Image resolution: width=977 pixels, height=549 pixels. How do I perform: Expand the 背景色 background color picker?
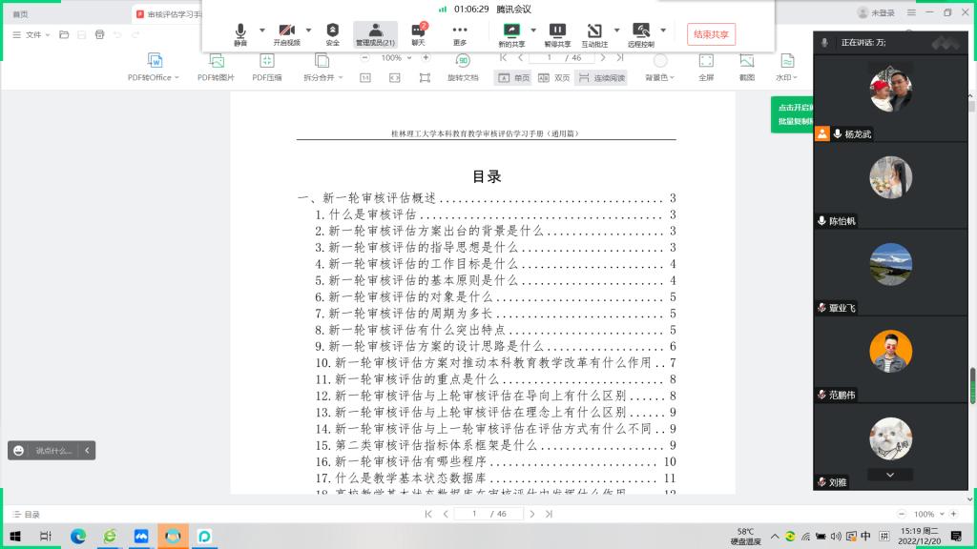[x=659, y=77]
